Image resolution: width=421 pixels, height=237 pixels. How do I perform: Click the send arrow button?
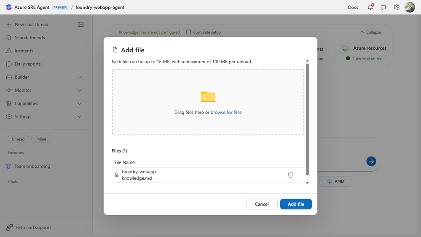pyautogui.click(x=371, y=161)
